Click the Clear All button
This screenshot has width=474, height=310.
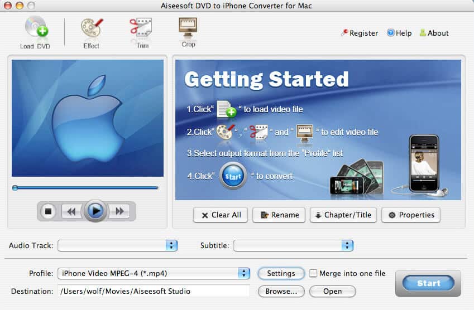221,215
